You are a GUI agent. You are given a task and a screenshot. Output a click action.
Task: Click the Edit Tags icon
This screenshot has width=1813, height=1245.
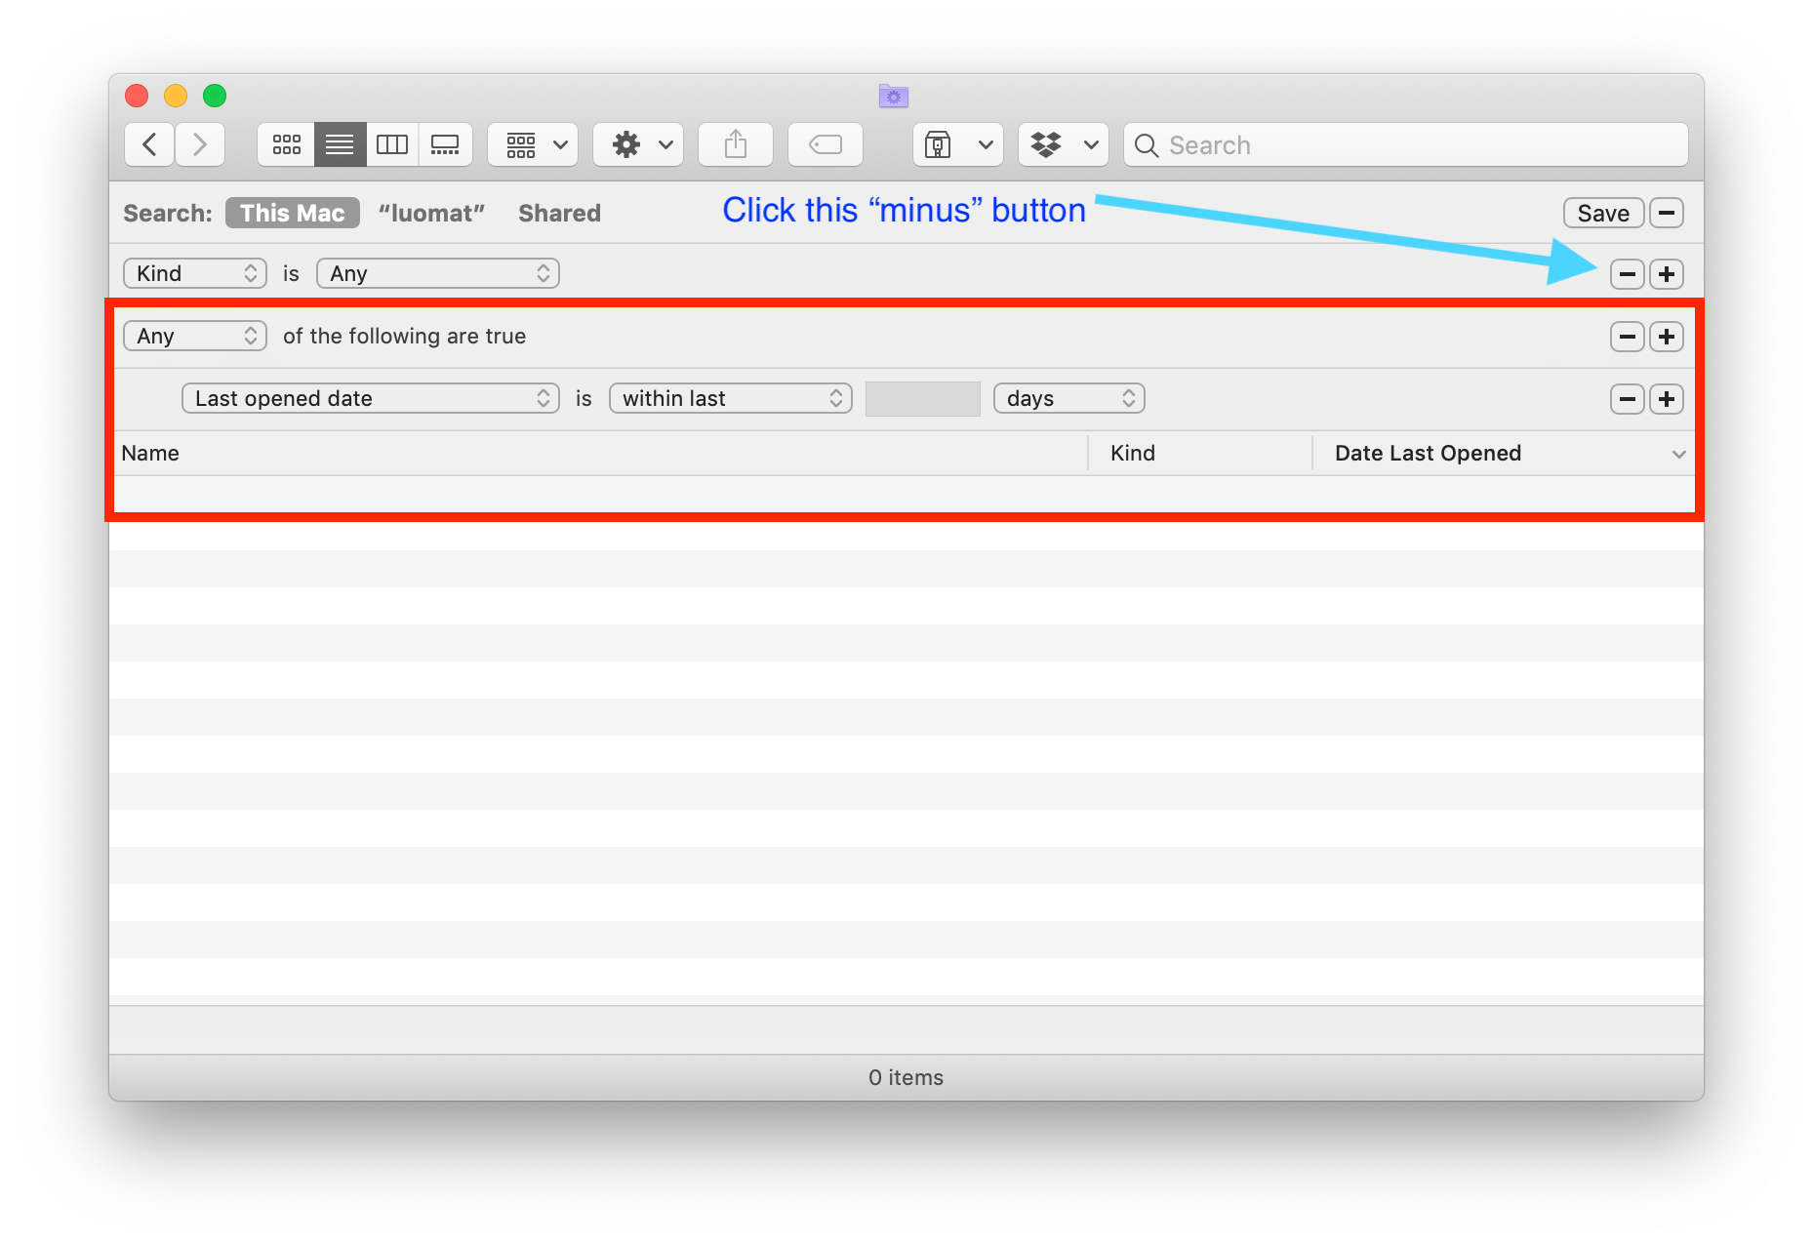click(x=826, y=145)
